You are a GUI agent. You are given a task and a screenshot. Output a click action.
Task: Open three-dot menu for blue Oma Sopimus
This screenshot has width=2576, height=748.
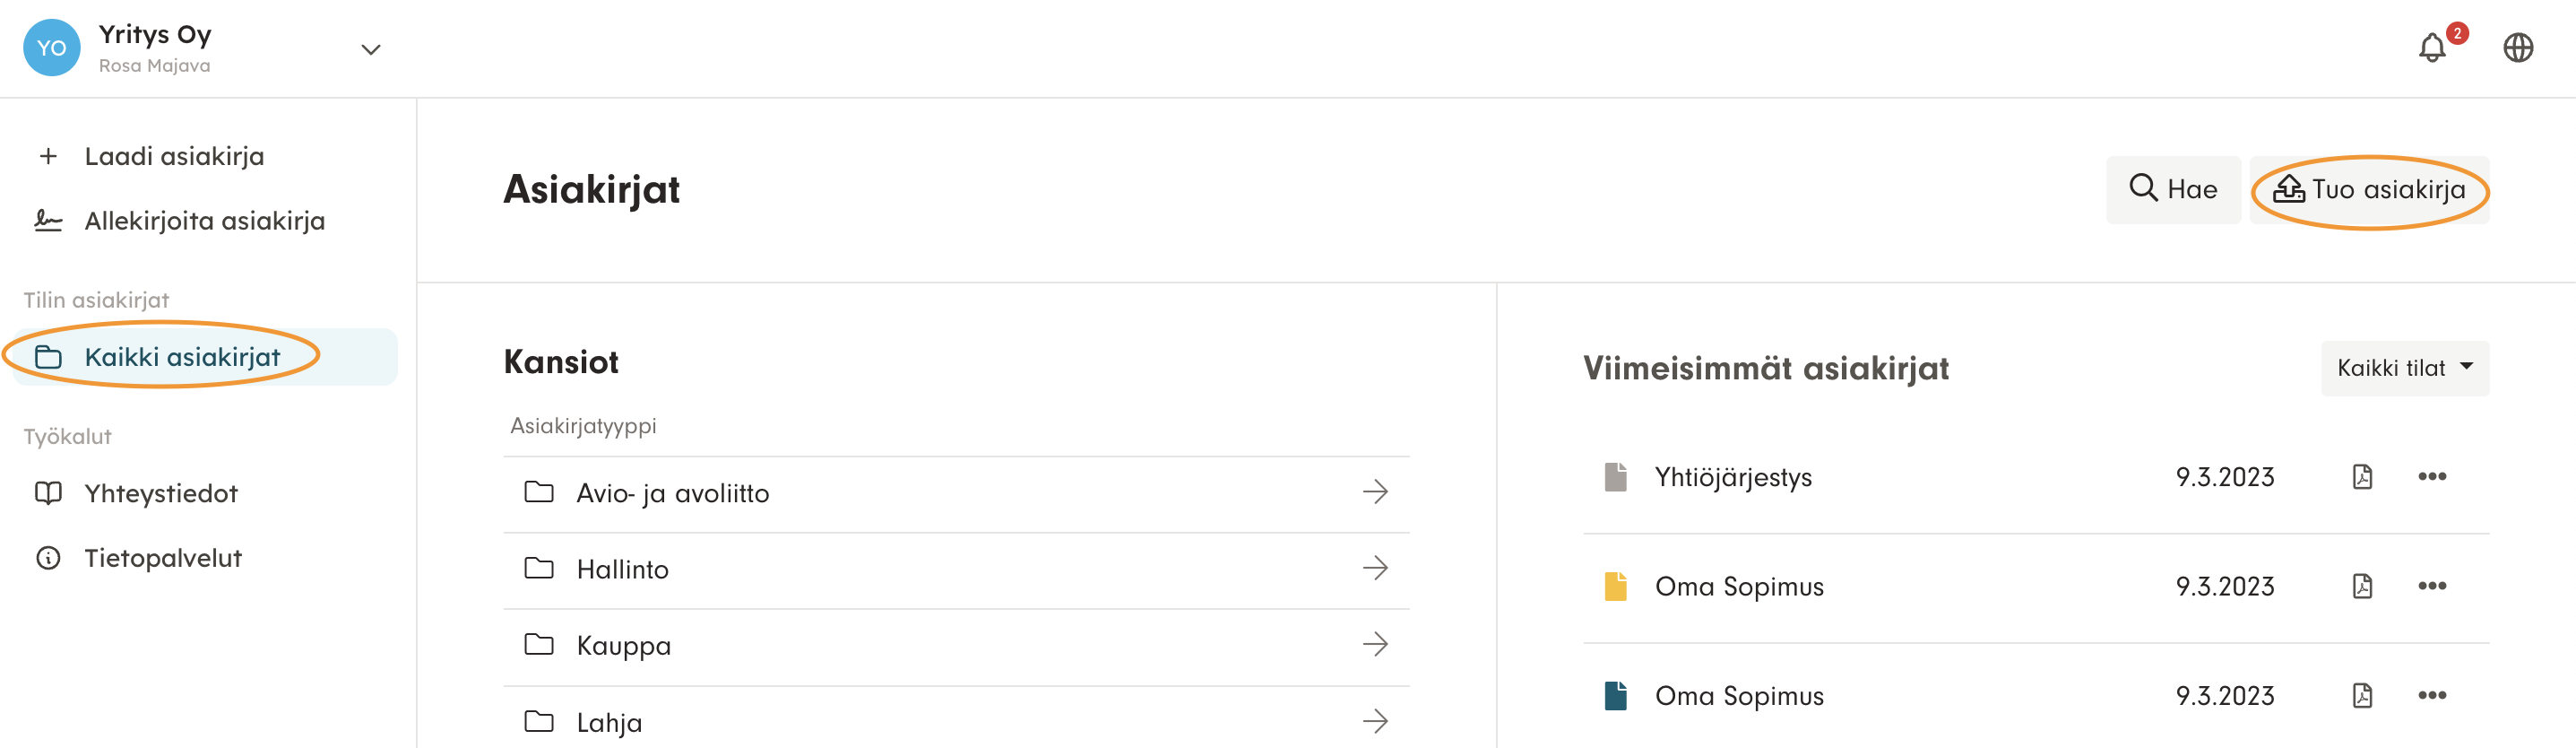click(x=2432, y=695)
